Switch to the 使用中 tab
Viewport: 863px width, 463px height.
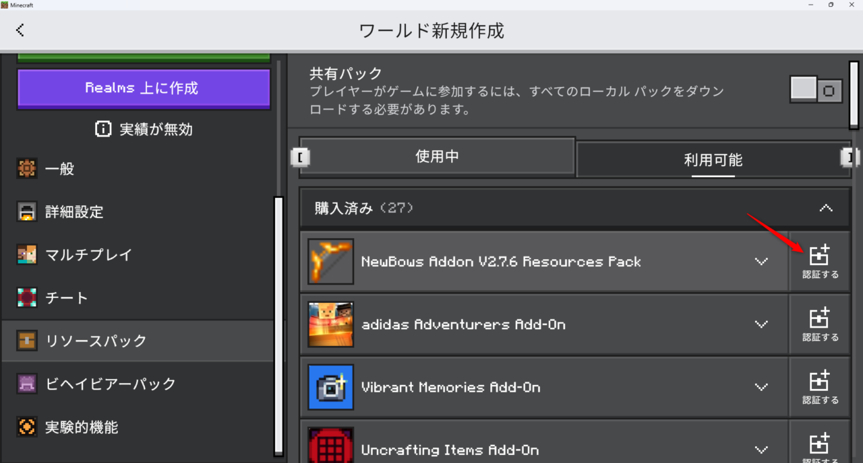[437, 157]
